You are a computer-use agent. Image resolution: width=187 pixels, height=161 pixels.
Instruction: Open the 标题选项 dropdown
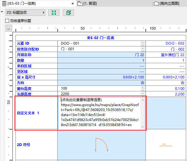point(25,13)
